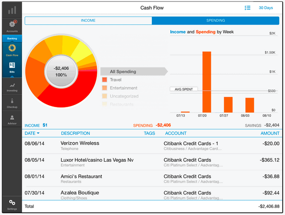The image size is (285, 215).
Task: Select the Banking section label
Action: [x=12, y=39]
